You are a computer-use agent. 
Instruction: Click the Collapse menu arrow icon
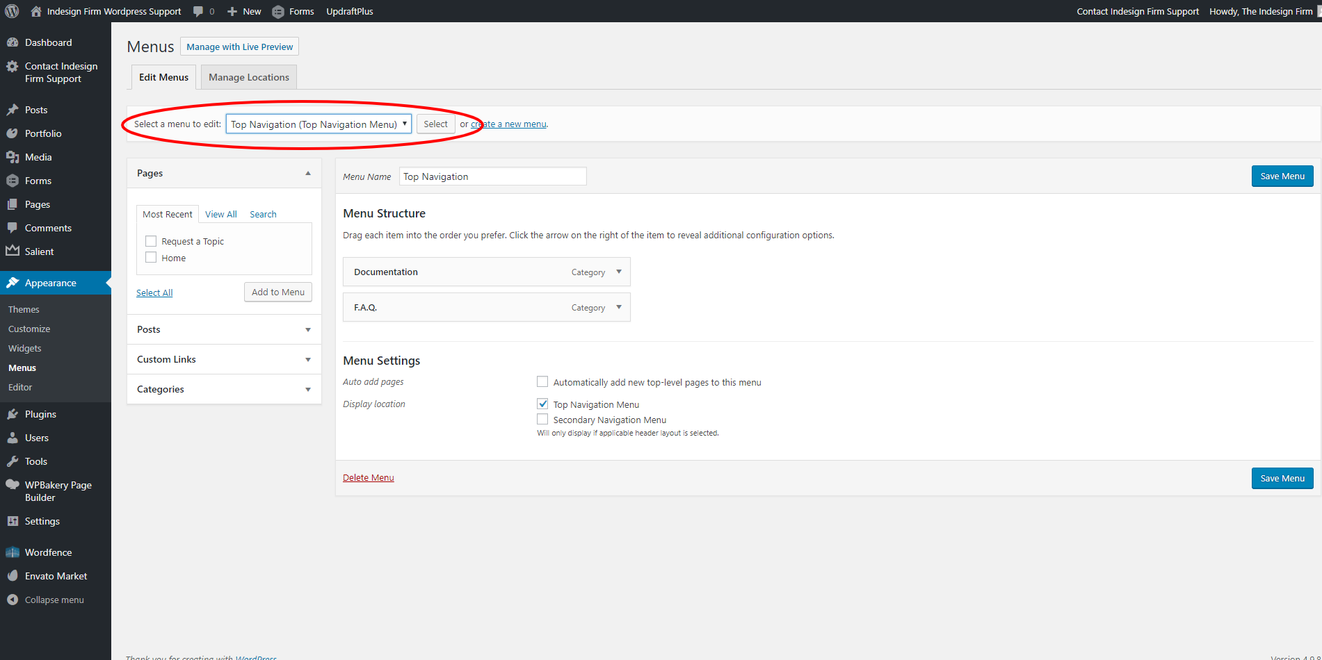tap(13, 600)
